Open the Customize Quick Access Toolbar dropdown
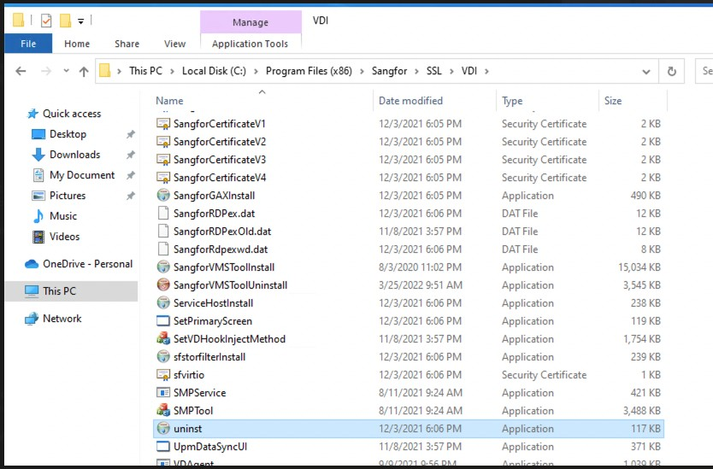 80,21
